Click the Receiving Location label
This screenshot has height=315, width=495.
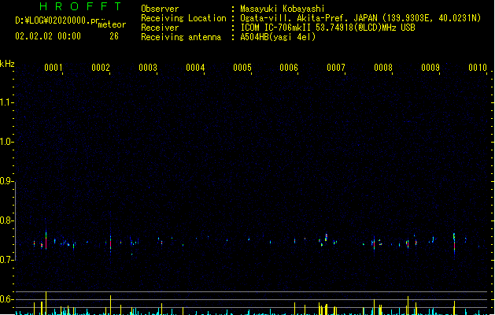pos(183,18)
